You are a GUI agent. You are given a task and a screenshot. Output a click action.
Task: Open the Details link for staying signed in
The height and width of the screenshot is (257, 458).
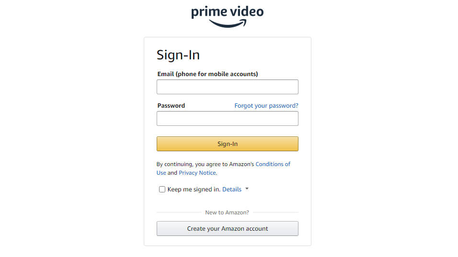(x=232, y=190)
